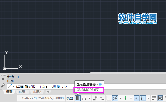
Task: Expand the isometric drafting plane dropdown
Action: [131, 98]
